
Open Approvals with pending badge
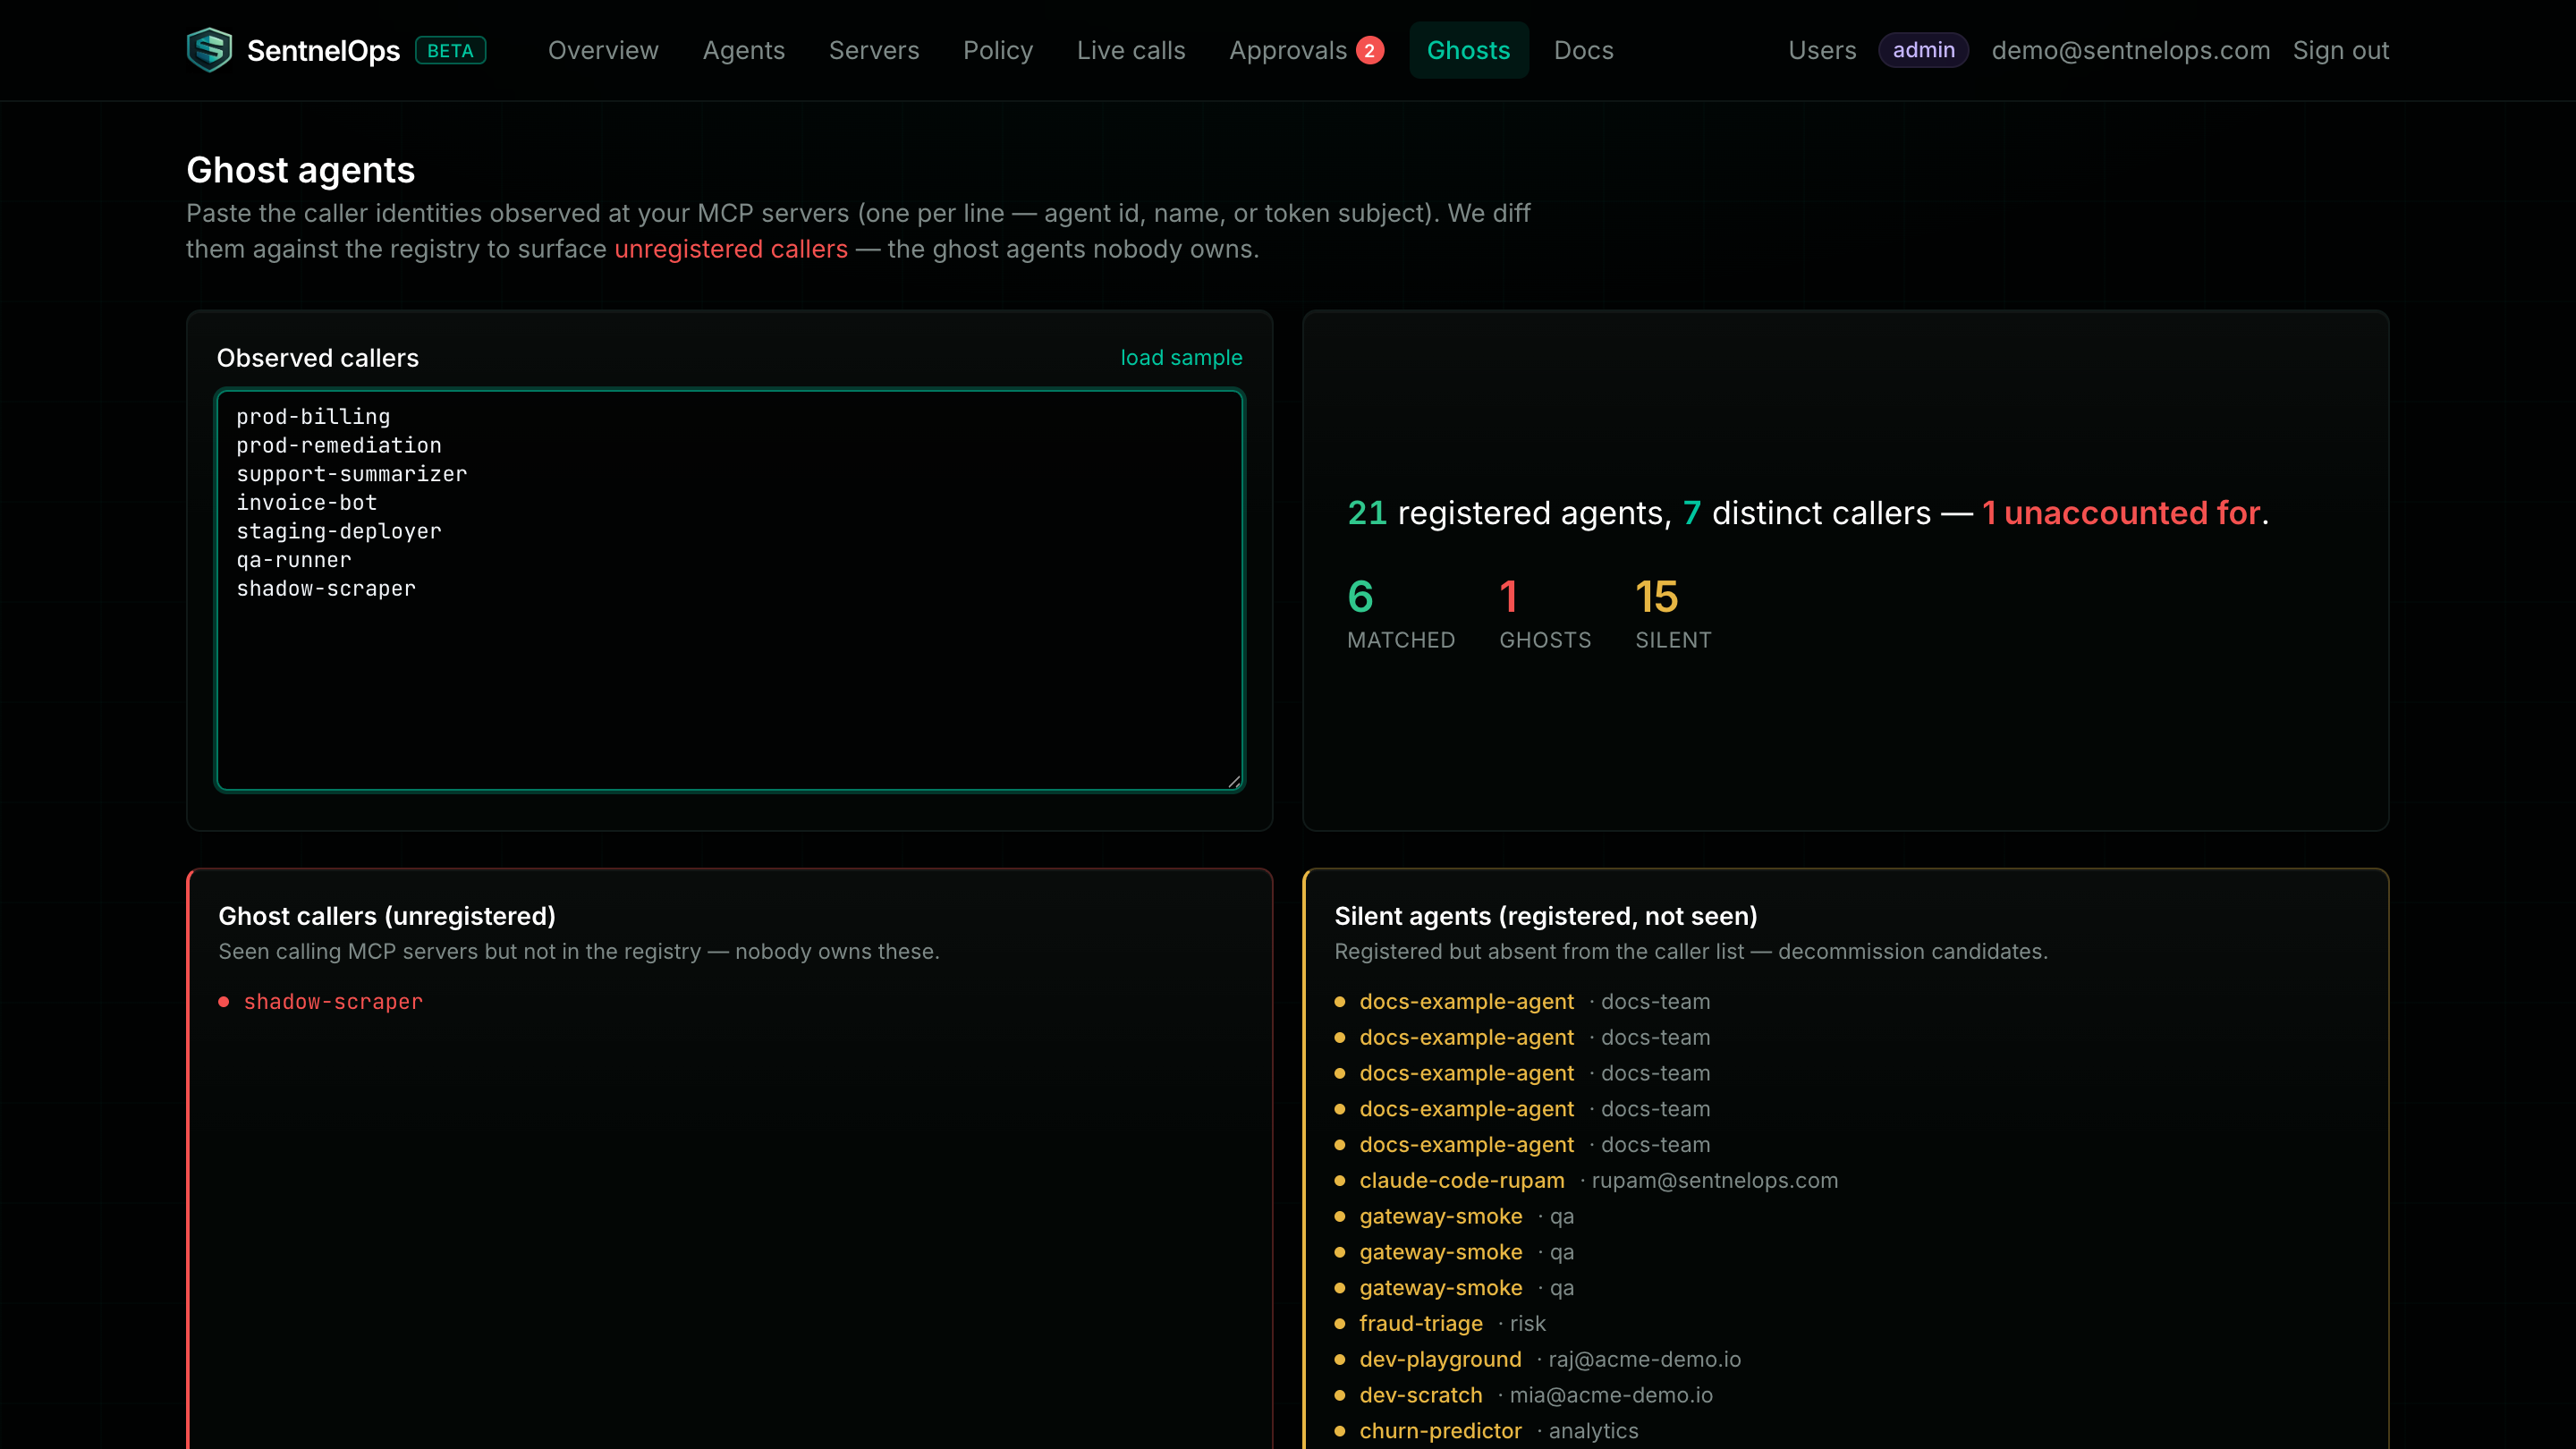tap(1306, 50)
